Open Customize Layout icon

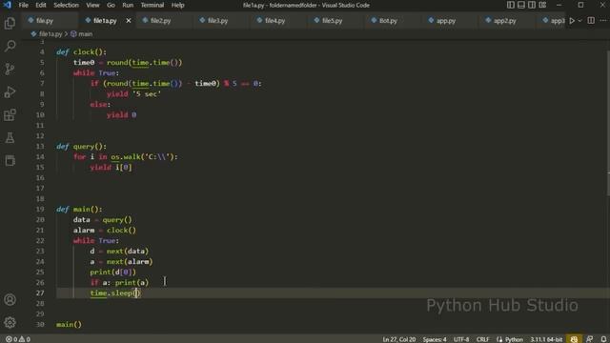click(x=542, y=5)
